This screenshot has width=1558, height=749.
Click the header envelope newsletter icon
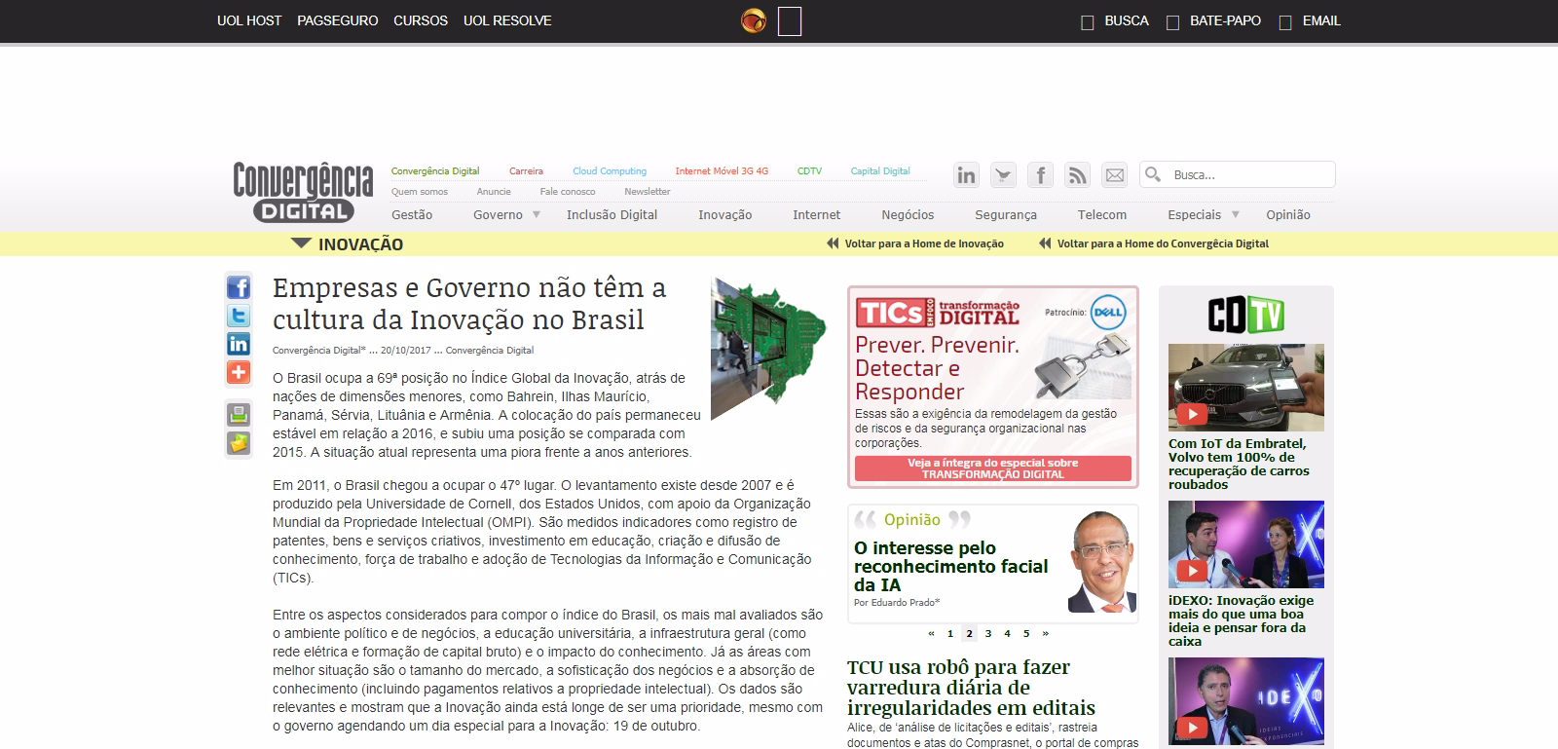click(x=1115, y=175)
